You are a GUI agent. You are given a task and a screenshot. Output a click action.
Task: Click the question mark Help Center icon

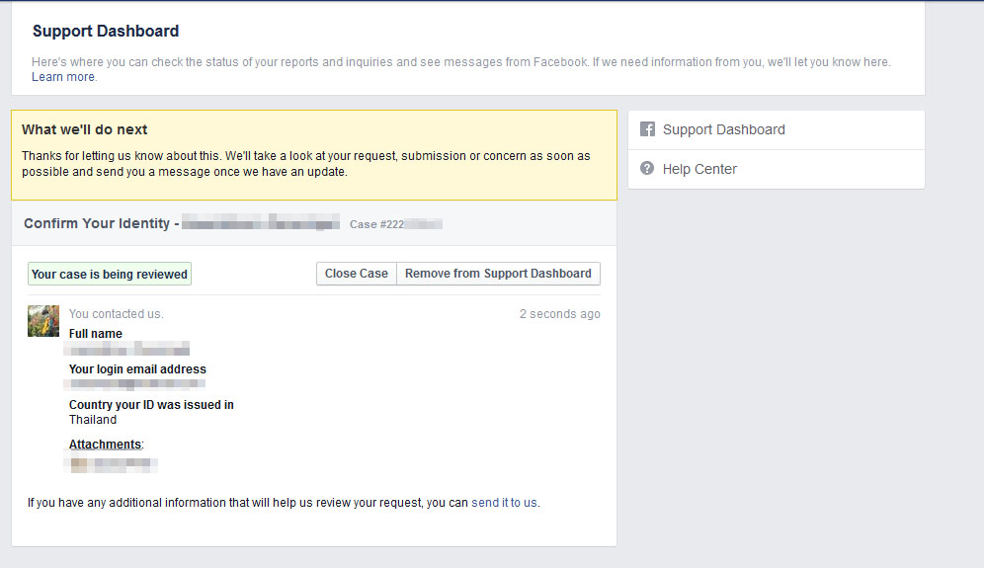pos(647,168)
